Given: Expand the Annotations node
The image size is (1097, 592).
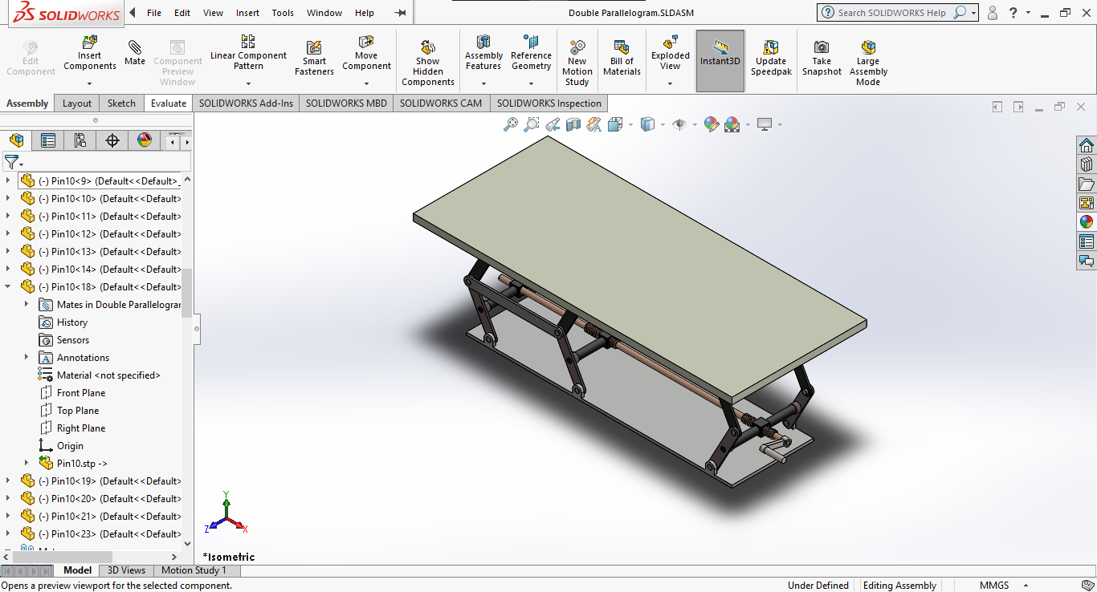Looking at the screenshot, I should click(27, 357).
